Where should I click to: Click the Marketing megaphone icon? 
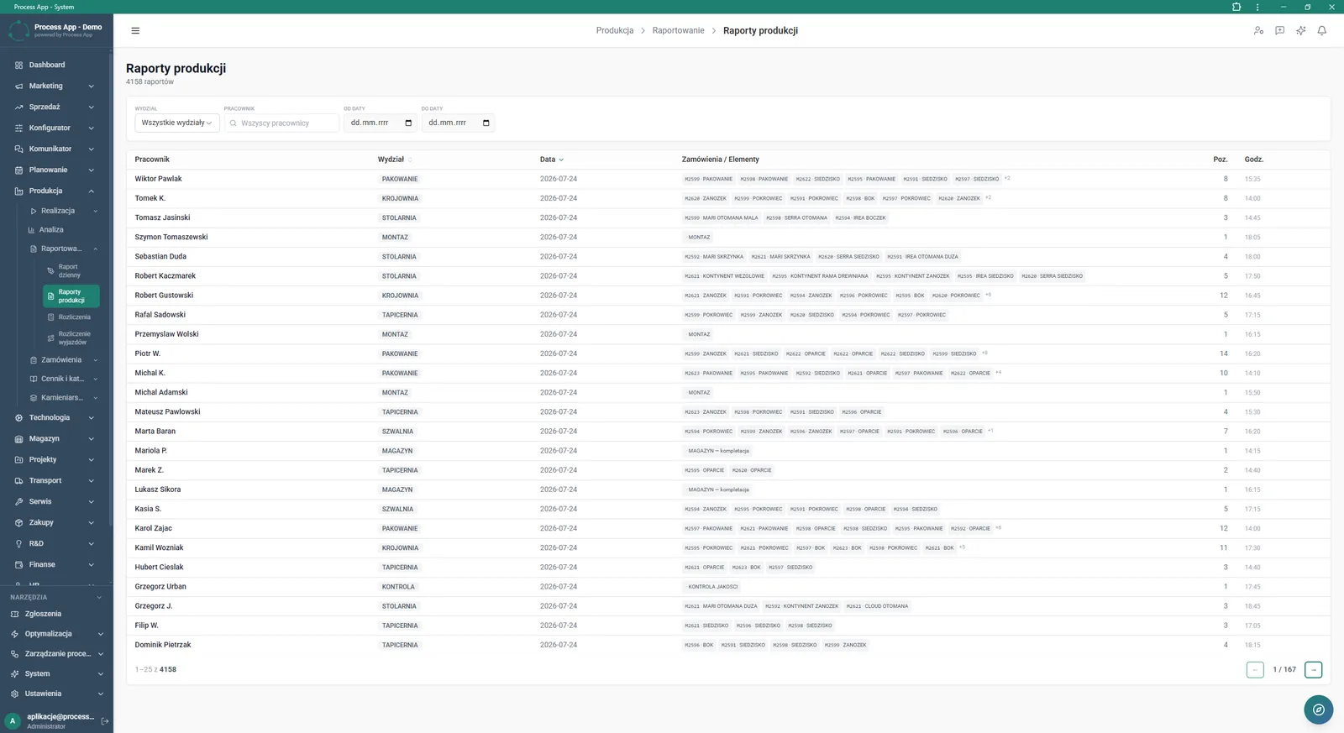coord(18,86)
